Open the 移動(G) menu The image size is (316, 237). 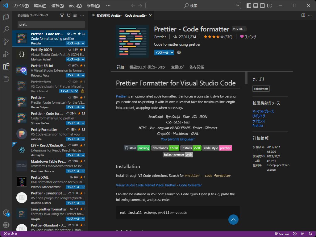point(93,6)
